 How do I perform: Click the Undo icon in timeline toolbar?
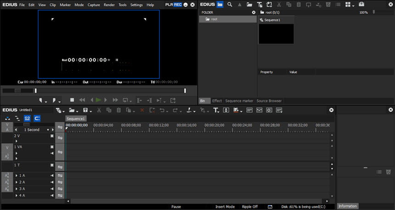pos(162,110)
